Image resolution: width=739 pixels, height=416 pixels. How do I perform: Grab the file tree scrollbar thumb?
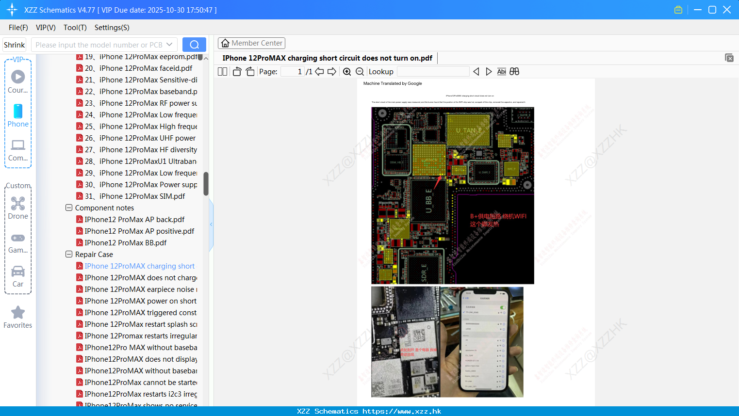(206, 184)
